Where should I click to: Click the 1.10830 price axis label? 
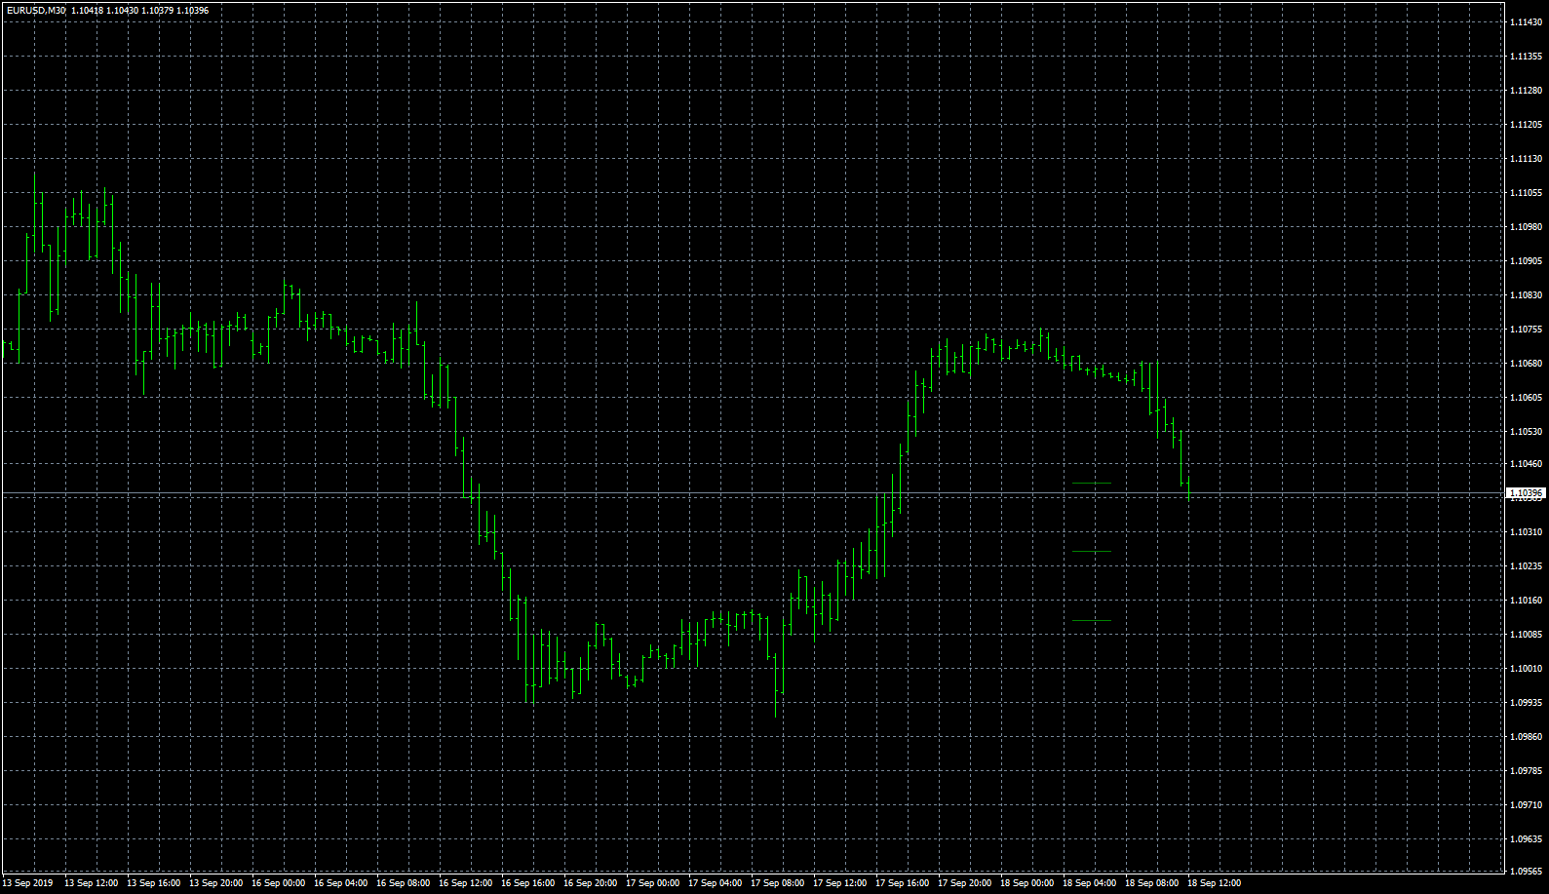pyautogui.click(x=1526, y=295)
